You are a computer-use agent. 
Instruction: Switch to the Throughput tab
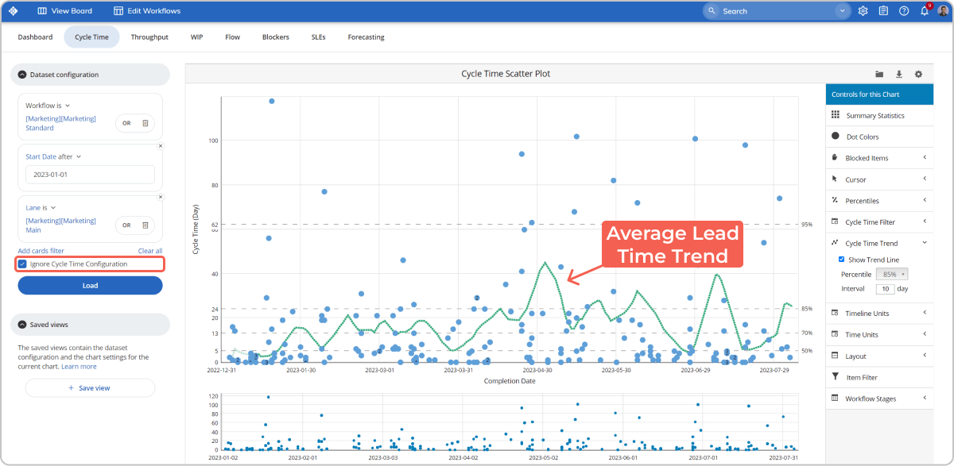[149, 37]
